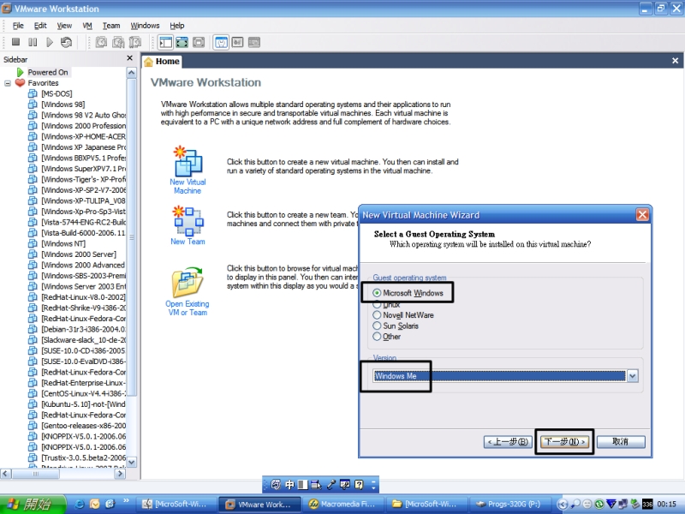Select the [MS-DOS] virtual machine
The height and width of the screenshot is (514, 685).
[x=57, y=93]
